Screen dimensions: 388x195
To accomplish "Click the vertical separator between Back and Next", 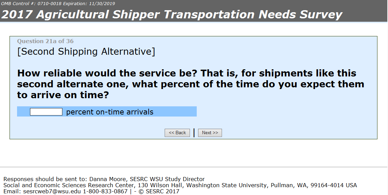I will pyautogui.click(x=194, y=133).
